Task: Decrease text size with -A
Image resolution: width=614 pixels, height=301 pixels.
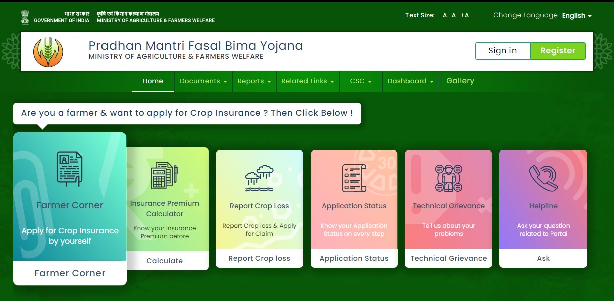Action: coord(443,15)
